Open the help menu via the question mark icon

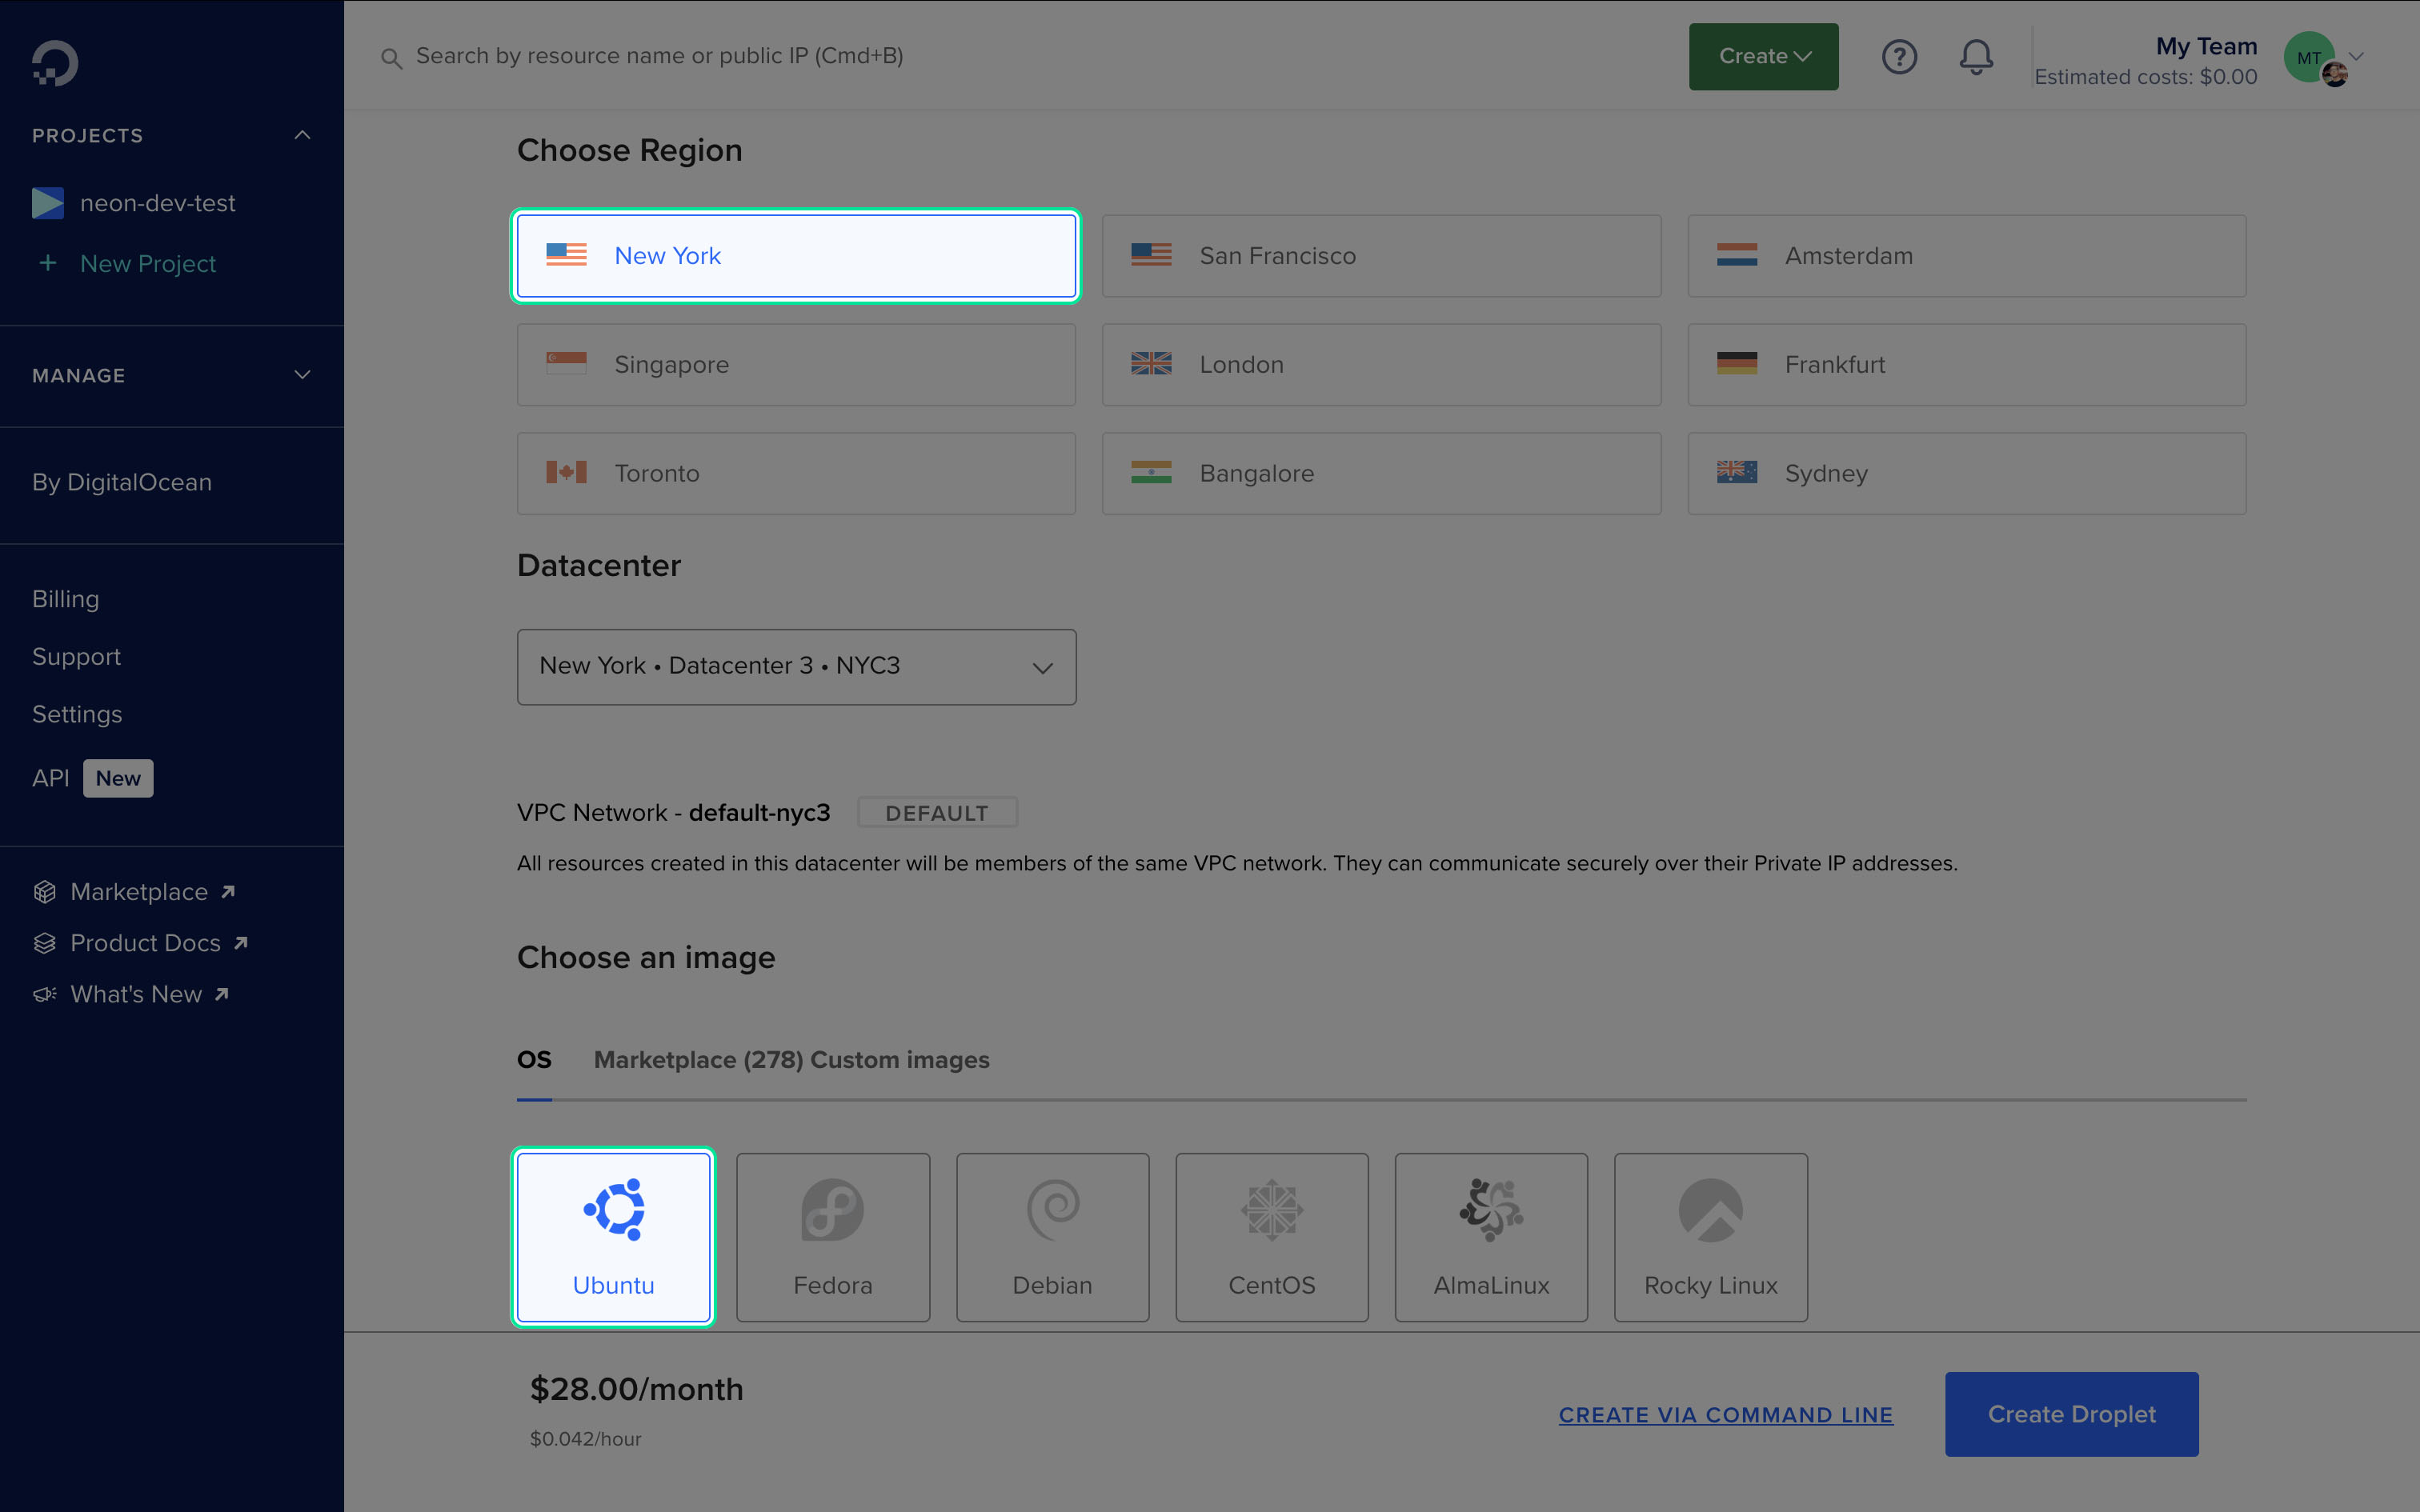point(1899,57)
